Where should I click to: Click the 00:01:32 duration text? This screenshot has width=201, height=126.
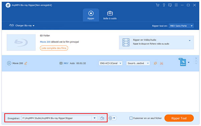pyautogui.click(x=81, y=63)
